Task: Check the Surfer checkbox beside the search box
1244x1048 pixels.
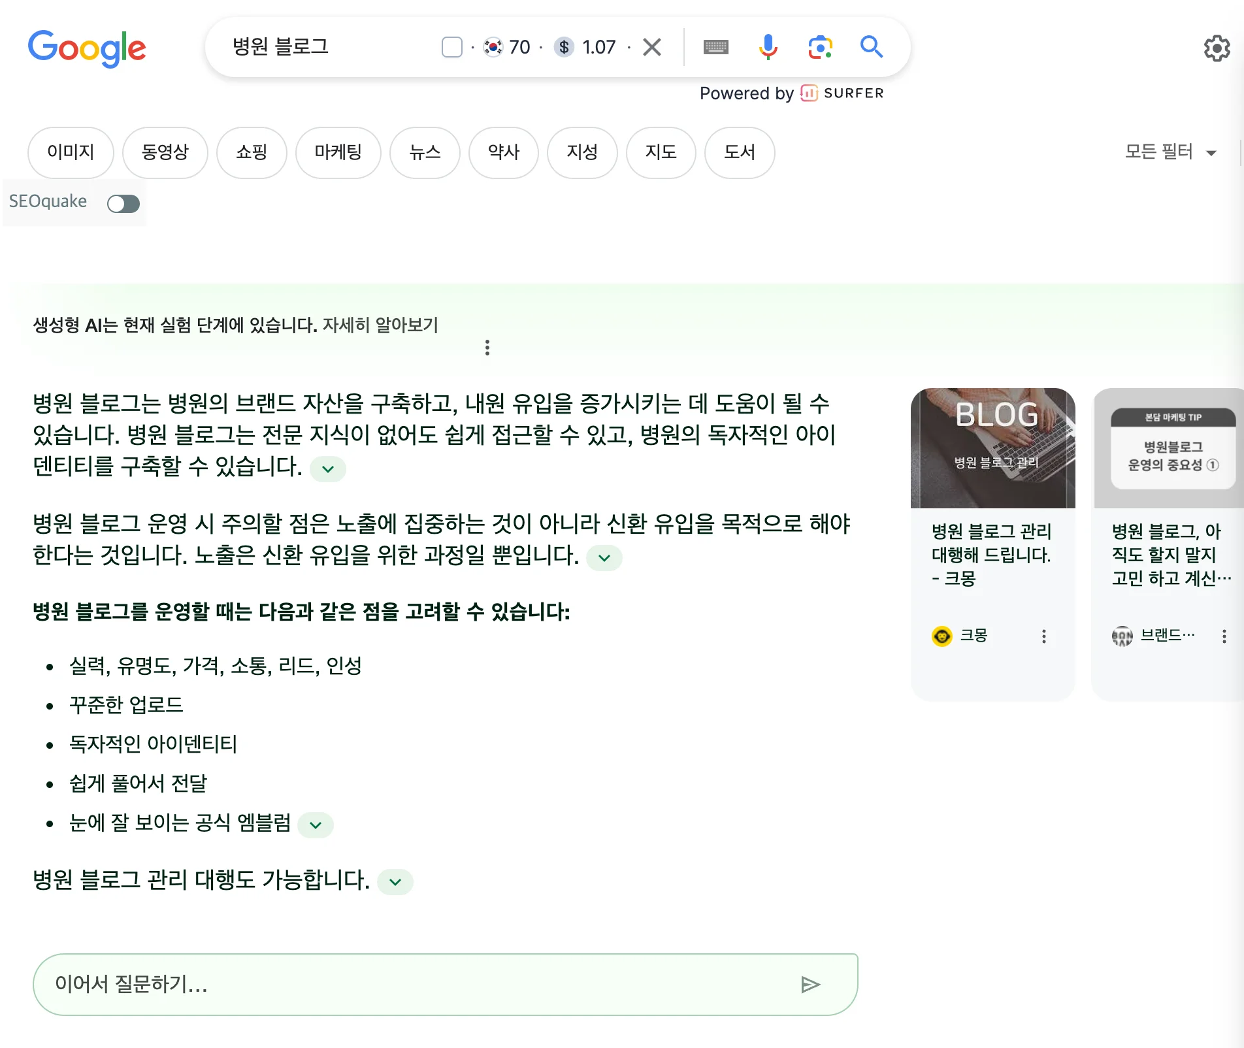Action: tap(451, 46)
